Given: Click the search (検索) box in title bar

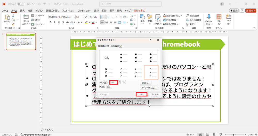Looking at the screenshot, I should pyautogui.click(x=130, y=4).
